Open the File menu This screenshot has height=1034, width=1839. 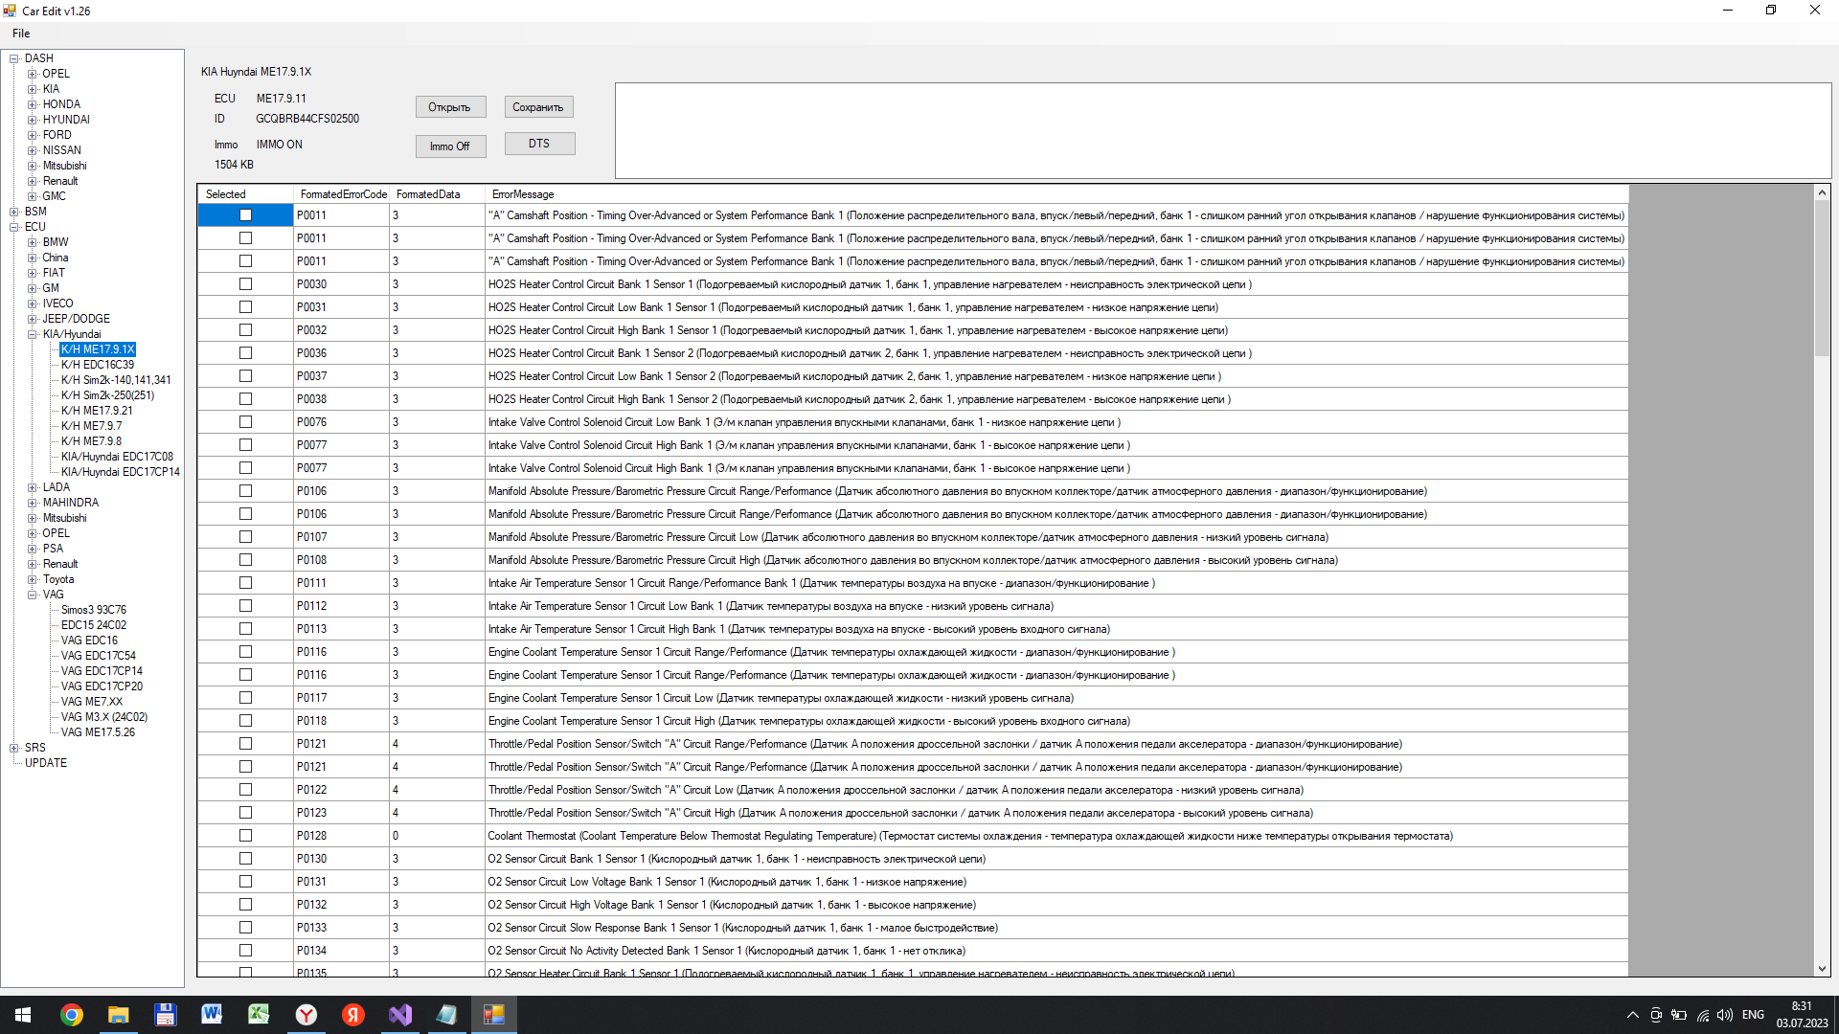(x=21, y=34)
